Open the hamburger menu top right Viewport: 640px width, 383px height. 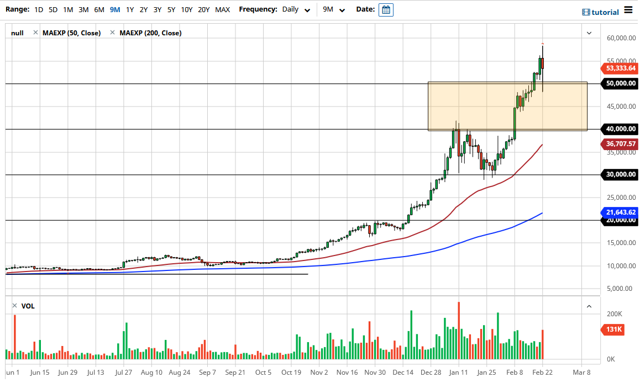[628, 9]
